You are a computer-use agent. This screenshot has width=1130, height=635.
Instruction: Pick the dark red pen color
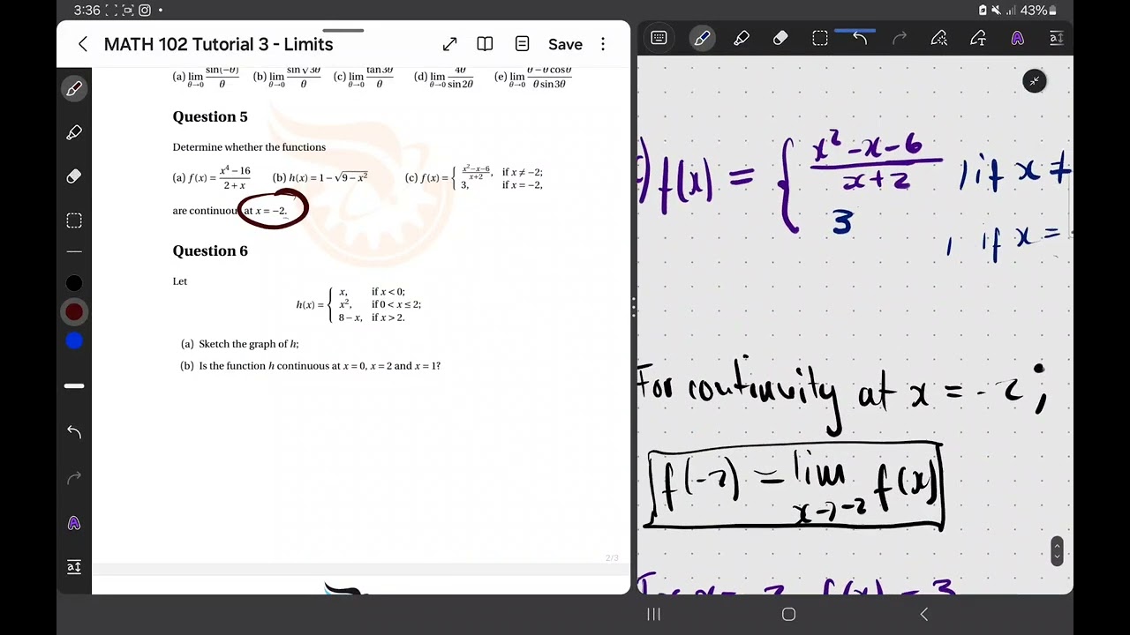click(74, 312)
